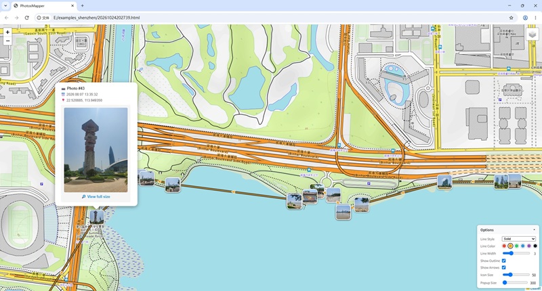Open the beach marker at the long line's right end
The image size is (542, 291).
coord(294,201)
